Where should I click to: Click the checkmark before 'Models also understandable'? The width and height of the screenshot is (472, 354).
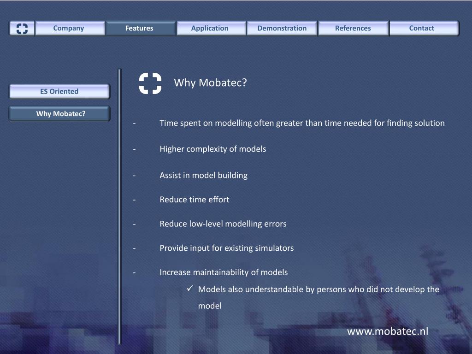[189, 289]
